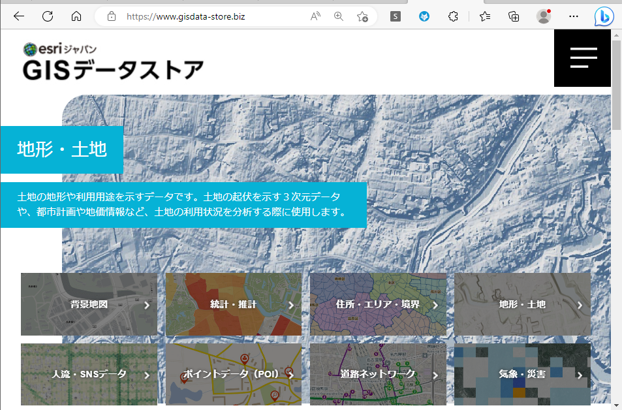This screenshot has width=622, height=410.
Task: Open the browser Extensions puzzle icon
Action: tap(454, 16)
